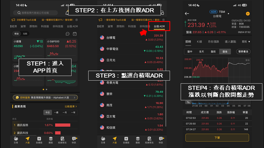
Task: Open the chat bubble icon beside calendar
Action: (x=68, y=34)
